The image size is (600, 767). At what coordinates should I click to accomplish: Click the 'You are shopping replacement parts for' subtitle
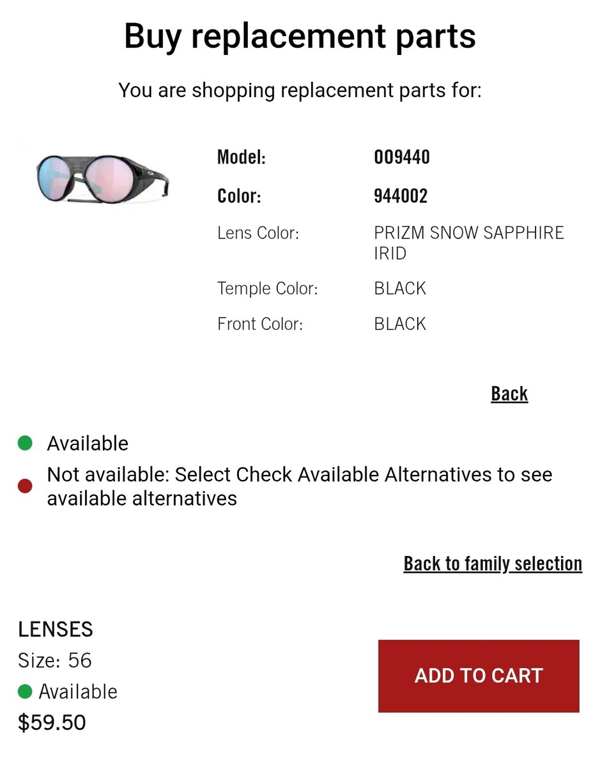click(x=300, y=90)
